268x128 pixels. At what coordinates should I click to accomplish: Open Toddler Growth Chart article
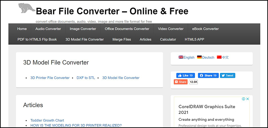[47, 120]
